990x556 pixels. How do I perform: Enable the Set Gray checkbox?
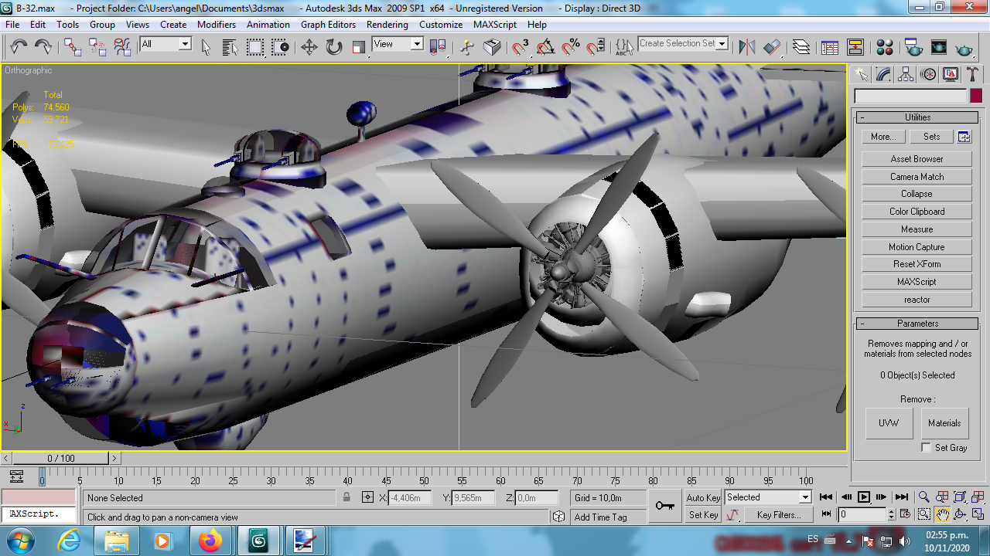pos(926,448)
